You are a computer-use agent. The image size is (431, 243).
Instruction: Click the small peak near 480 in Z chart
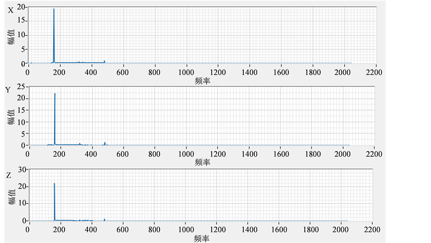pos(104,219)
